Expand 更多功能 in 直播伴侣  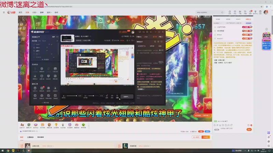coord(45,103)
